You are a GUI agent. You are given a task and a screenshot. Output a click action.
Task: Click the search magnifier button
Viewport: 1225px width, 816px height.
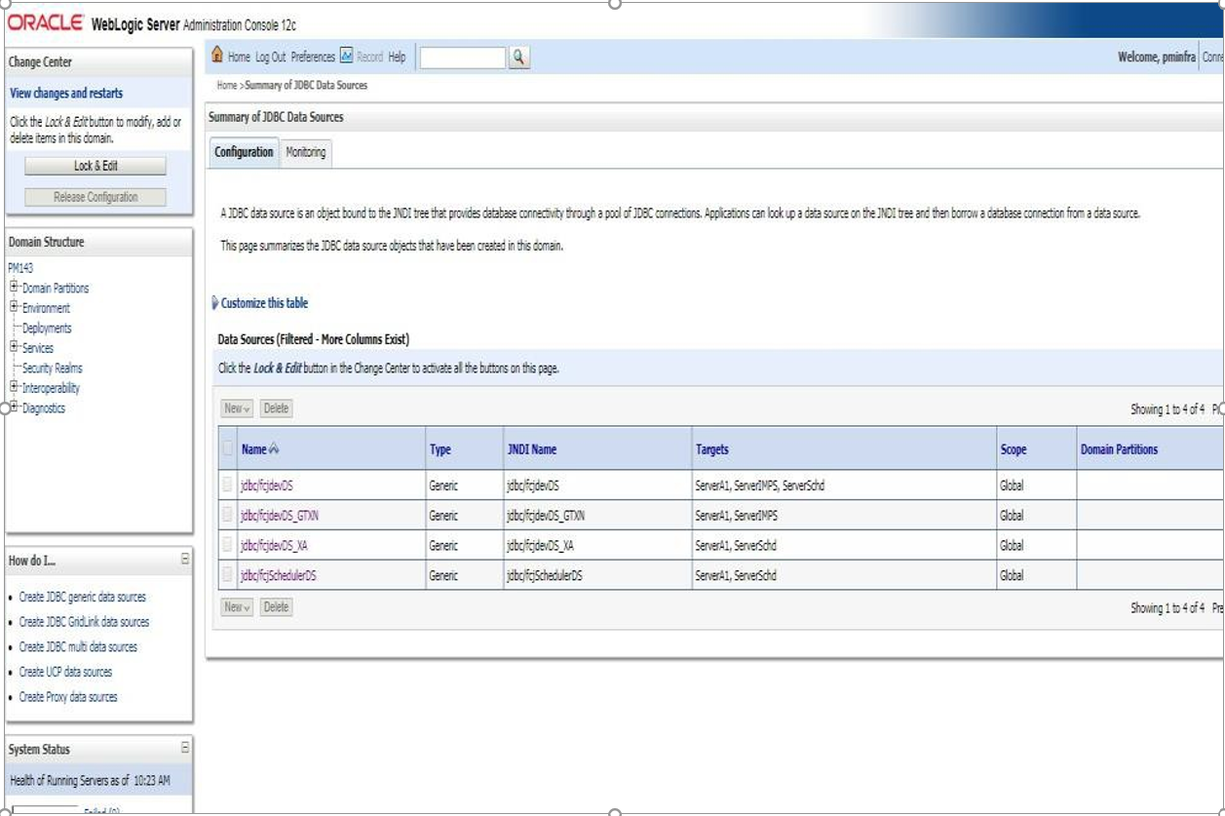(x=519, y=58)
